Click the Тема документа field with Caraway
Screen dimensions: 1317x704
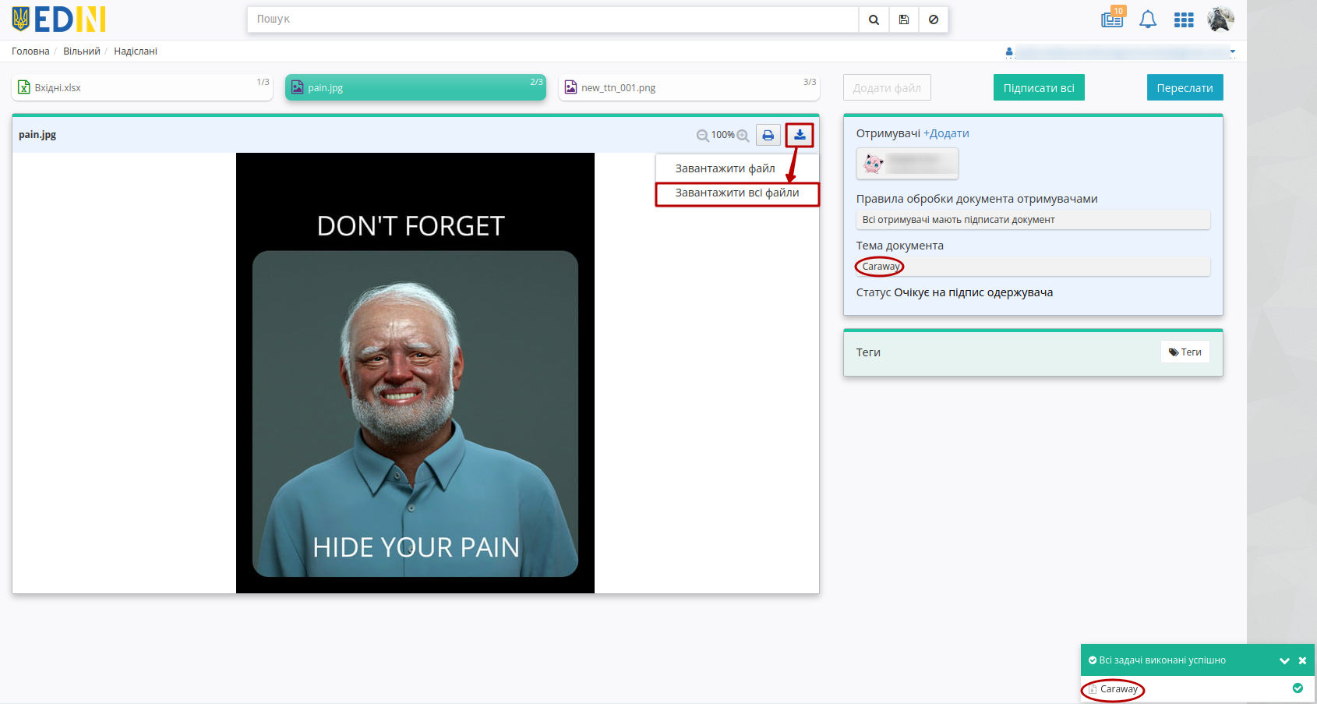[1033, 267]
